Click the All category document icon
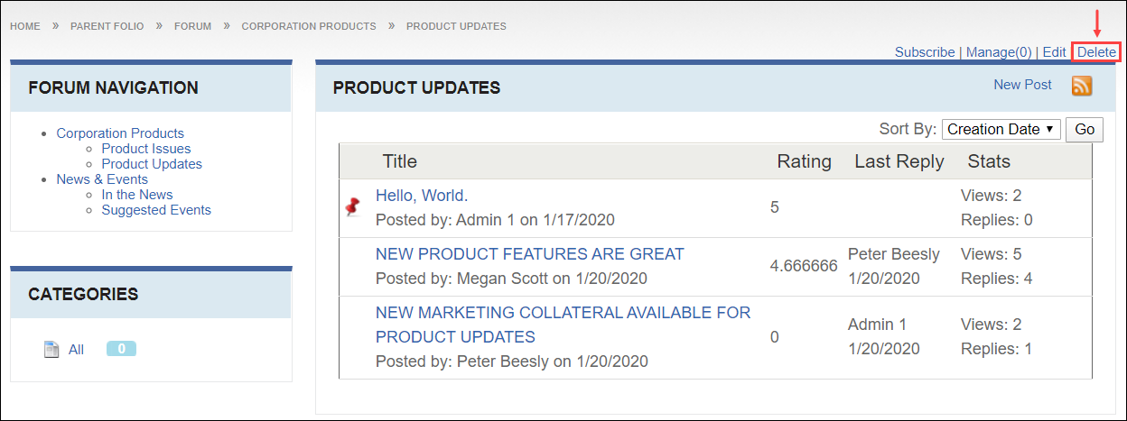Screen dimensions: 1127x421 (x=51, y=350)
